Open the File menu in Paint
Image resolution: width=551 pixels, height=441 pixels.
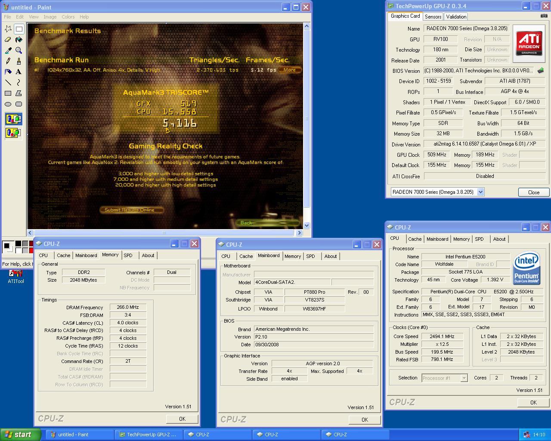point(7,17)
